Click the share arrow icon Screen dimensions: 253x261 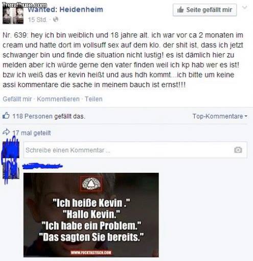6,132
